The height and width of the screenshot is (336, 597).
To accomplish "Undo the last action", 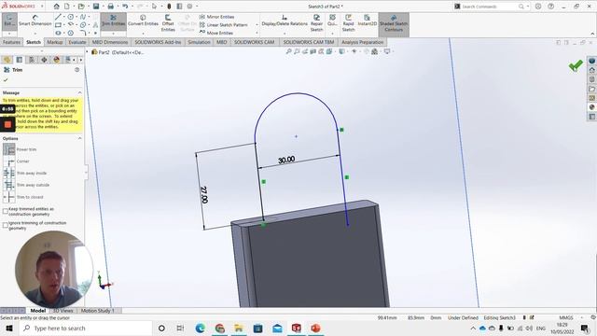I will [x=125, y=7].
